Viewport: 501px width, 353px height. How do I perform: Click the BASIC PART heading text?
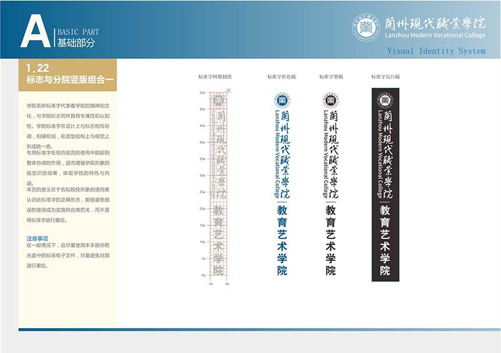point(78,32)
